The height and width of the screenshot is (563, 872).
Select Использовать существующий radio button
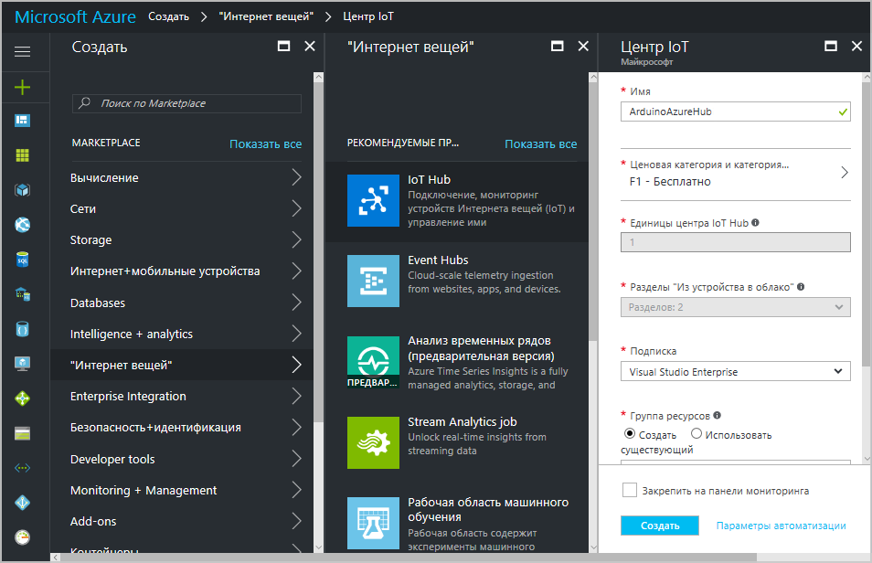[x=697, y=433]
